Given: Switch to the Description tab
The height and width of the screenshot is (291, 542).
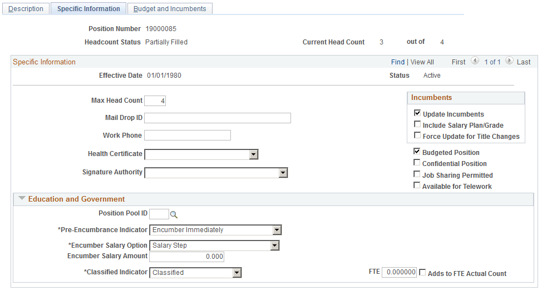Looking at the screenshot, I should pyautogui.click(x=26, y=9).
